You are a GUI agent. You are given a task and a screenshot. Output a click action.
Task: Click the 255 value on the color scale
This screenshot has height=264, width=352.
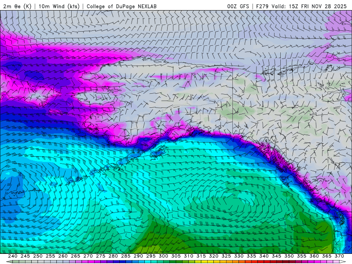pos(50,256)
